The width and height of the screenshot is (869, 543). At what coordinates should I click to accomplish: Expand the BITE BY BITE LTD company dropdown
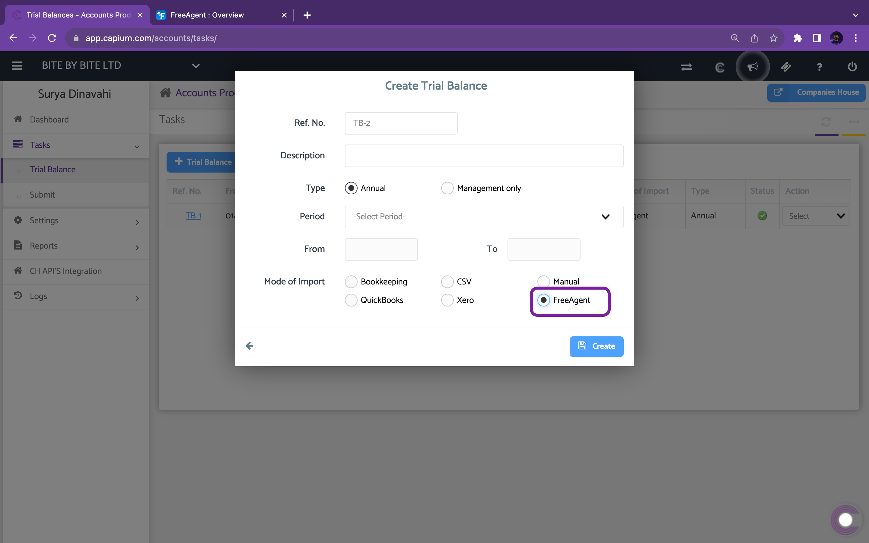click(x=195, y=66)
